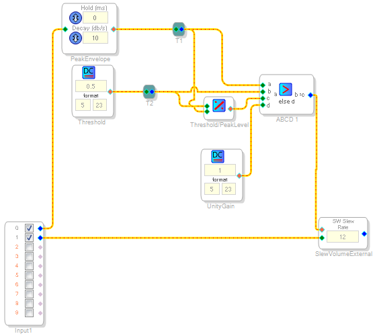Select the Decay value field showing 10
The image size is (375, 336).
pos(95,38)
